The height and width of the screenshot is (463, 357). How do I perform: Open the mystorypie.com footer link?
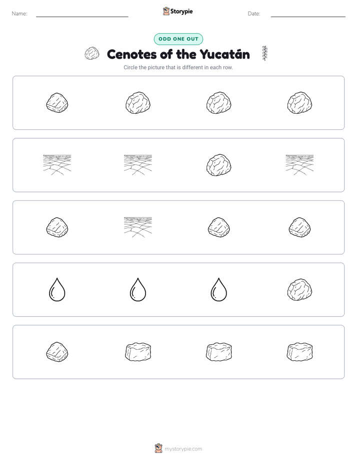(x=183, y=449)
